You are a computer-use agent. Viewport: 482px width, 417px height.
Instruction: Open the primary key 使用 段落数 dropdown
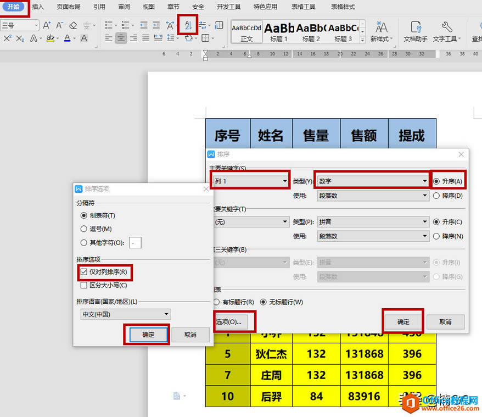coord(373,196)
